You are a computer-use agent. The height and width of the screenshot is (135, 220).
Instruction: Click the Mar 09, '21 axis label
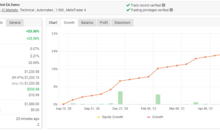pyautogui.click(x=177, y=109)
